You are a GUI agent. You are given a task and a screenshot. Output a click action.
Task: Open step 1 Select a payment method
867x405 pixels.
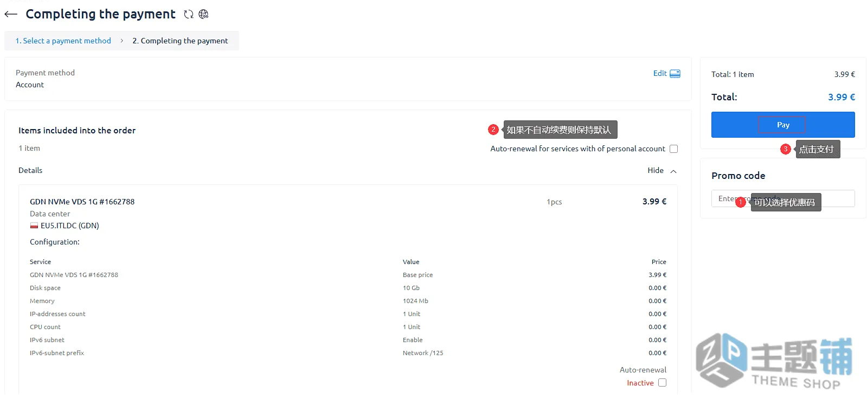point(63,41)
